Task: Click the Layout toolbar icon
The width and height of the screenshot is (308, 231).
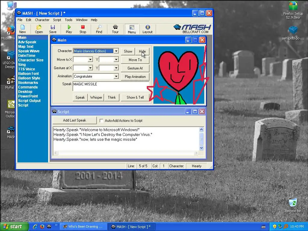Action: click(x=147, y=29)
